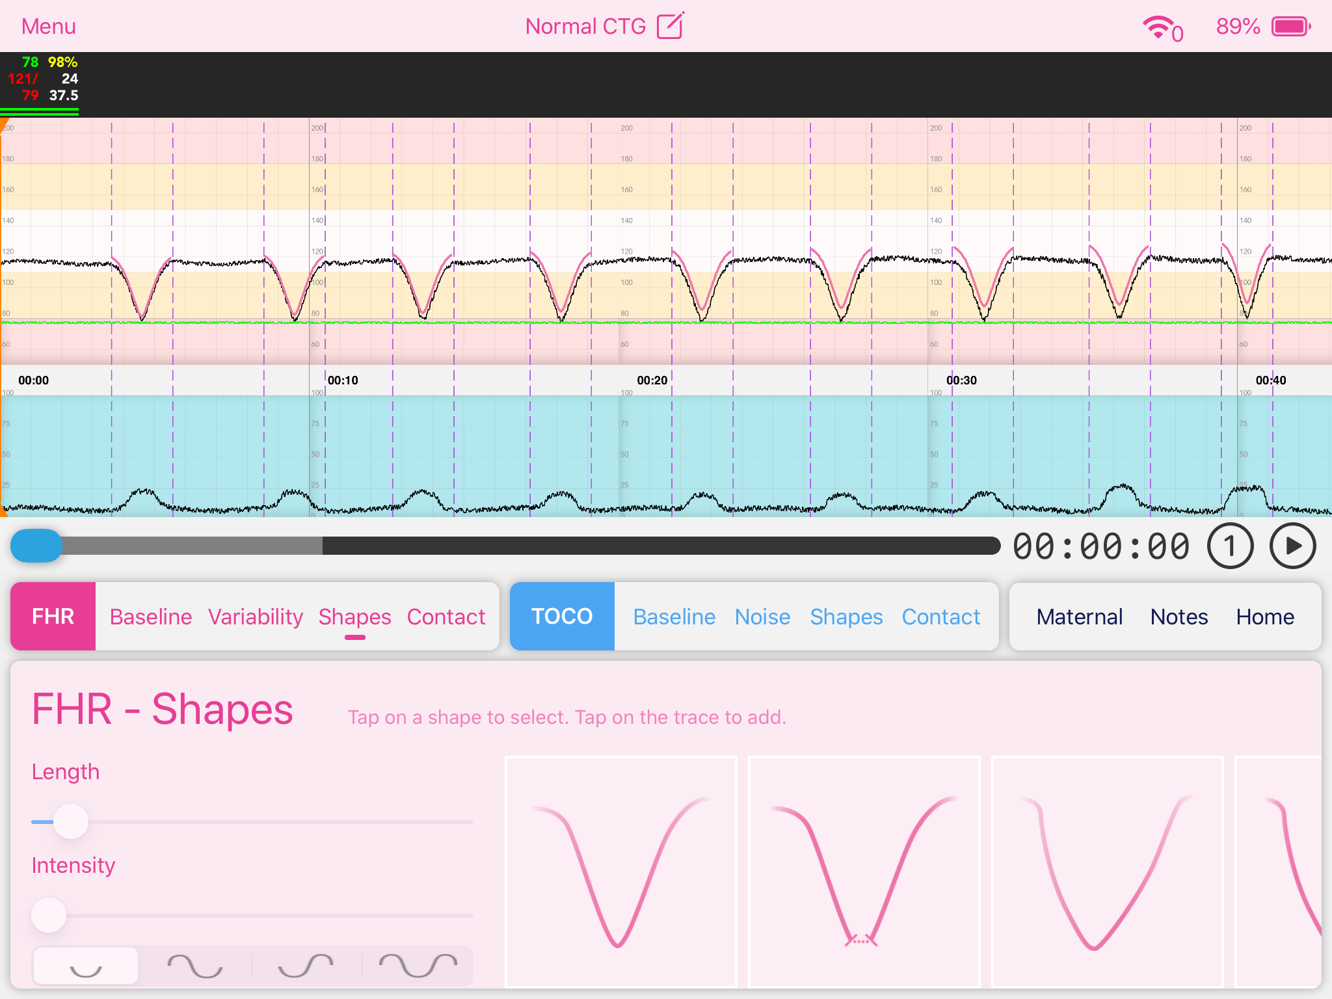The width and height of the screenshot is (1332, 999).
Task: Switch to FHR Variability tab
Action: 255,617
